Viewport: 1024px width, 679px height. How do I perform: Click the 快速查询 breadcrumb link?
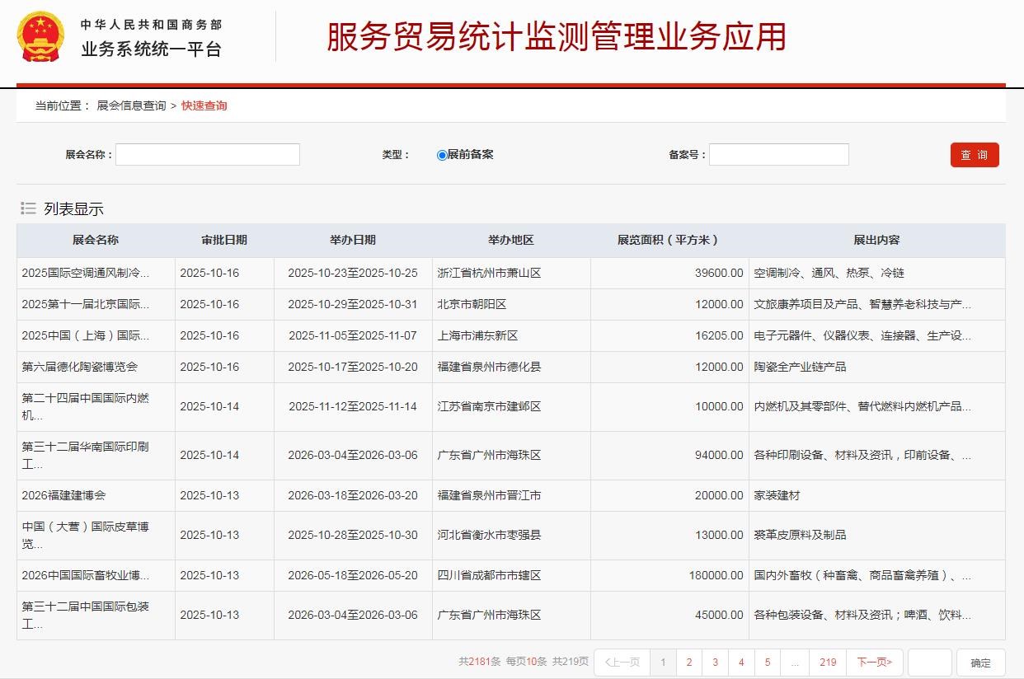pyautogui.click(x=204, y=105)
